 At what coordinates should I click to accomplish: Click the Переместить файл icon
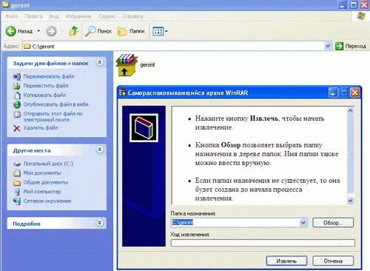coord(17,86)
